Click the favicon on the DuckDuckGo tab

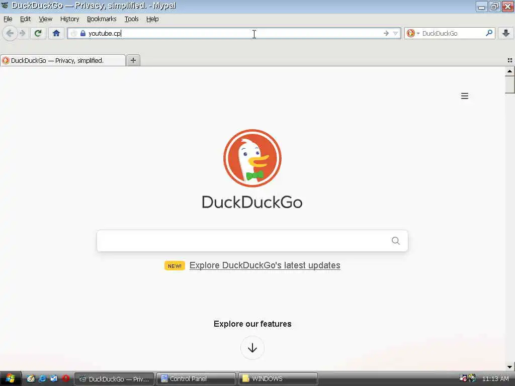coord(6,60)
